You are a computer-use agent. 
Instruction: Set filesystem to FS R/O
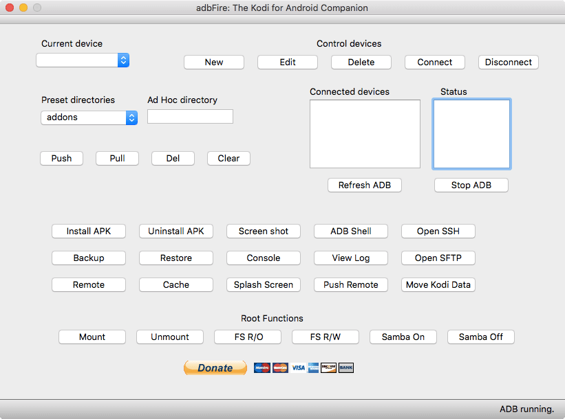point(248,337)
